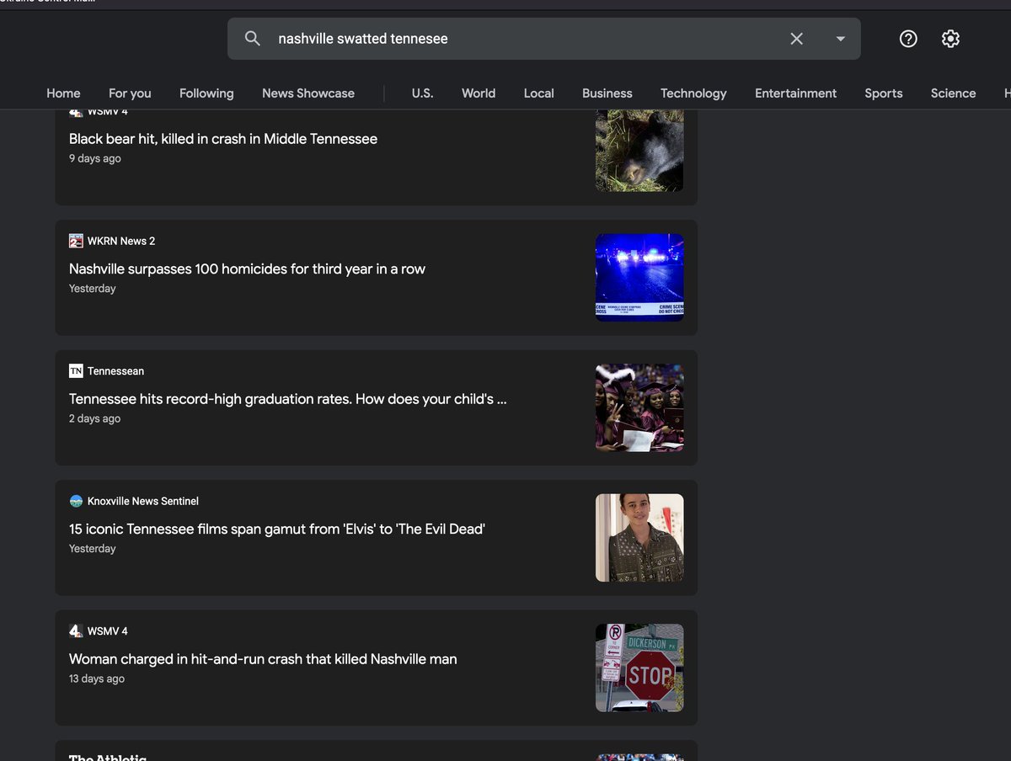Click the search field containing 'nashville swatted tennesee'
1011x761 pixels.
(x=544, y=39)
